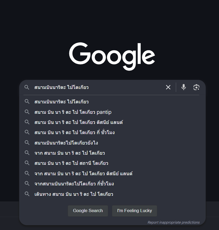Viewport: 219px width, 230px height.
Task: Open Google Lens image search icon
Action: [x=196, y=87]
